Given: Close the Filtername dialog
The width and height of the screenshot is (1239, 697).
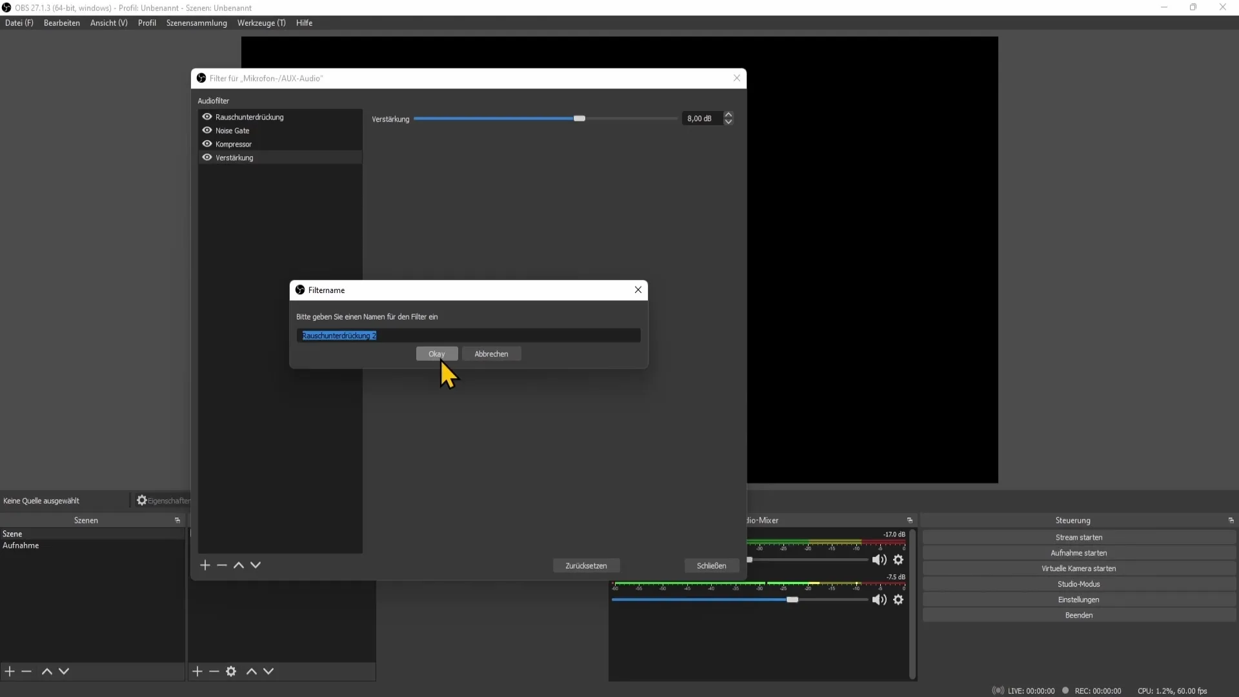Looking at the screenshot, I should coord(638,290).
